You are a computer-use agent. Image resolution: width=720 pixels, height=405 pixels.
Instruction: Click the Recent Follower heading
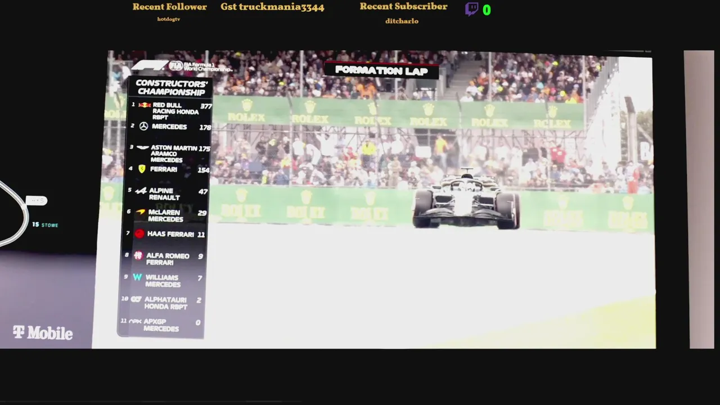pyautogui.click(x=169, y=7)
